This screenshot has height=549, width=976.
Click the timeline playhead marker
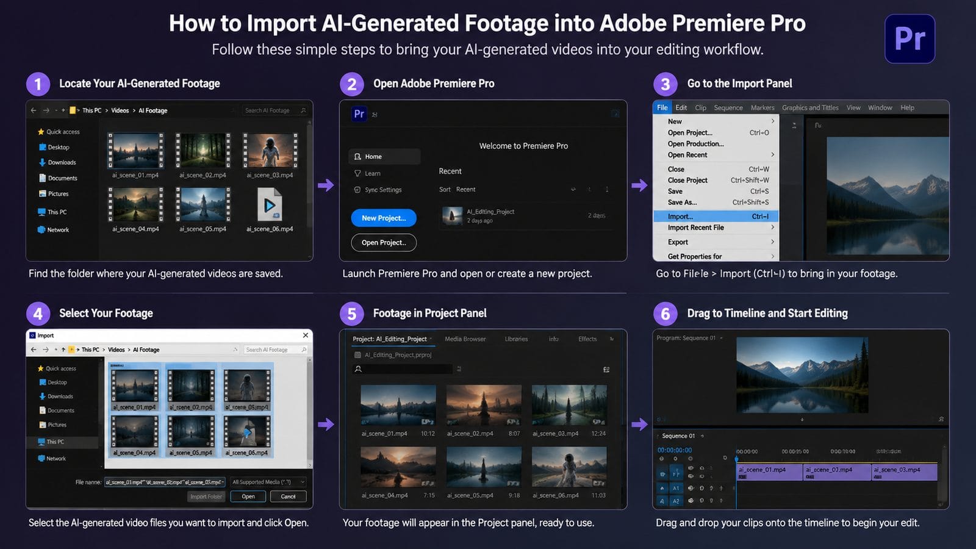coord(736,458)
